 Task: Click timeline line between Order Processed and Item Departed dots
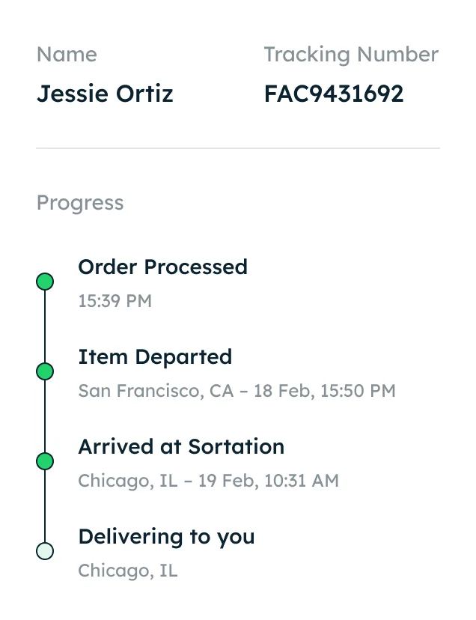[x=45, y=326]
